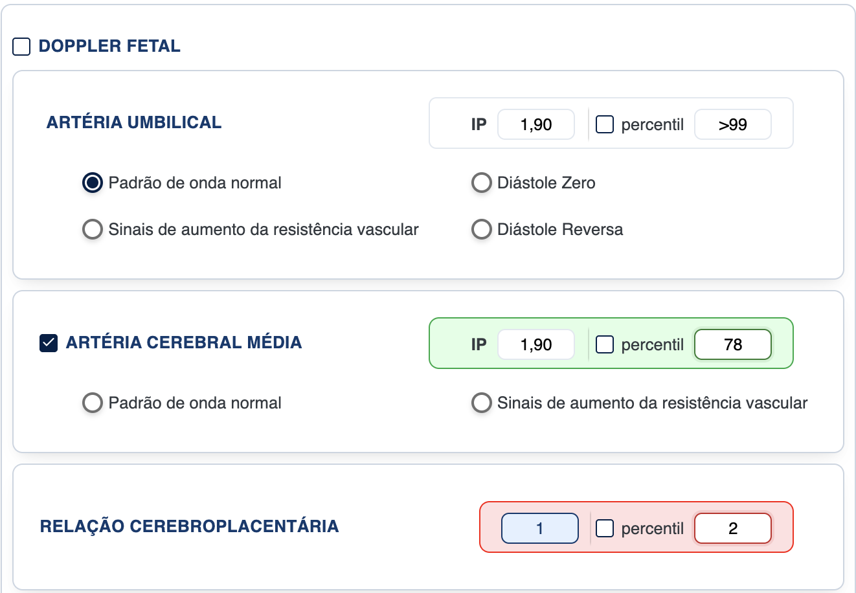
Task: Click the Artéria Umbilical IP value field
Action: pyautogui.click(x=535, y=124)
